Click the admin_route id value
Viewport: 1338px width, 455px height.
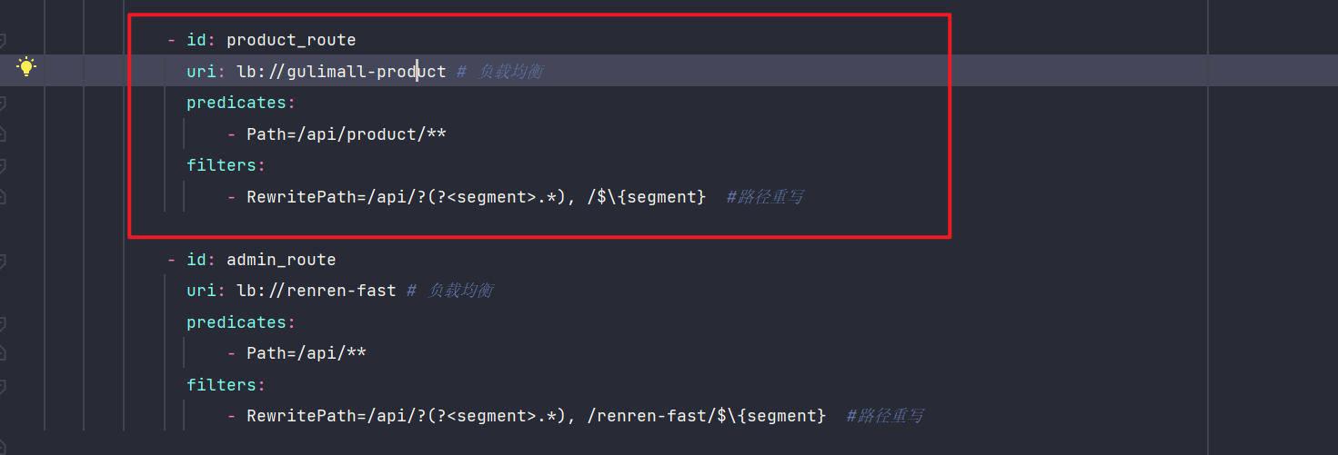coord(281,260)
